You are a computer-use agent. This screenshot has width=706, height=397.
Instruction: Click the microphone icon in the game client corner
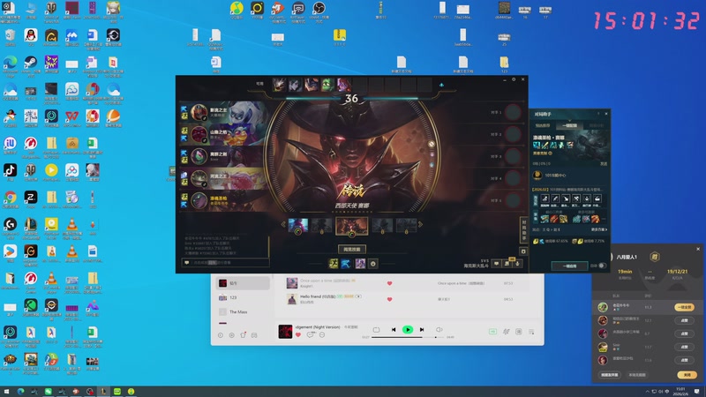pyautogui.click(x=517, y=264)
